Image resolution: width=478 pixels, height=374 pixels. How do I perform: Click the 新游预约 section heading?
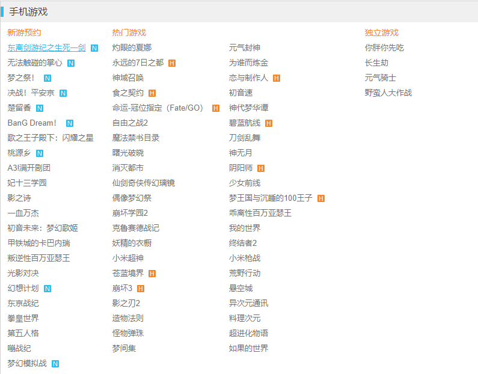click(24, 32)
